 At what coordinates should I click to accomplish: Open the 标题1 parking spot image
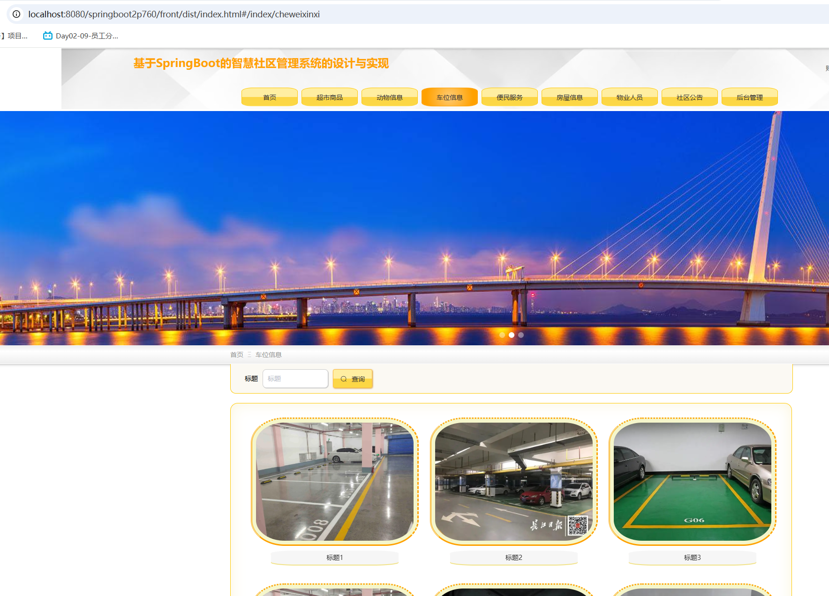pos(335,482)
